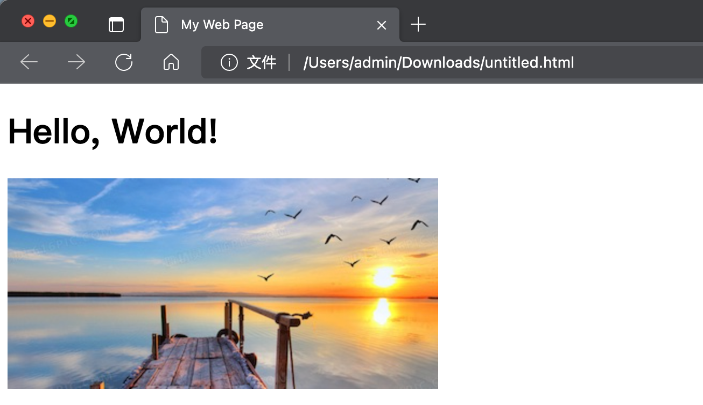
Task: Close the My Web Page tab
Action: tap(382, 25)
